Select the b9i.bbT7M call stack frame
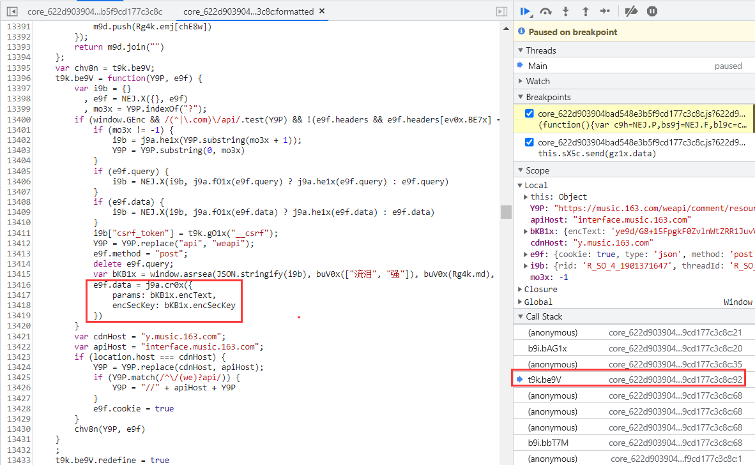This screenshot has height=465, width=755. point(548,443)
